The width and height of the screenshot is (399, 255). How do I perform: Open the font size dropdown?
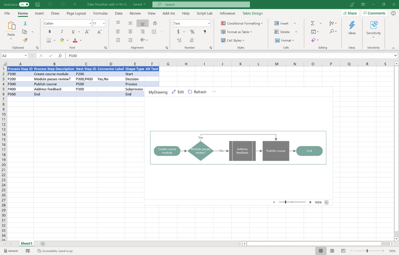tap(104, 24)
